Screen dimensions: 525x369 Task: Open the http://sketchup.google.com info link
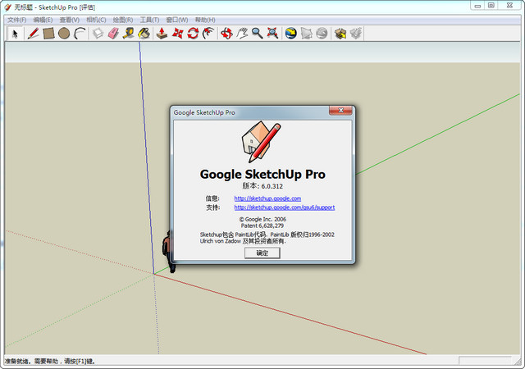tap(267, 198)
